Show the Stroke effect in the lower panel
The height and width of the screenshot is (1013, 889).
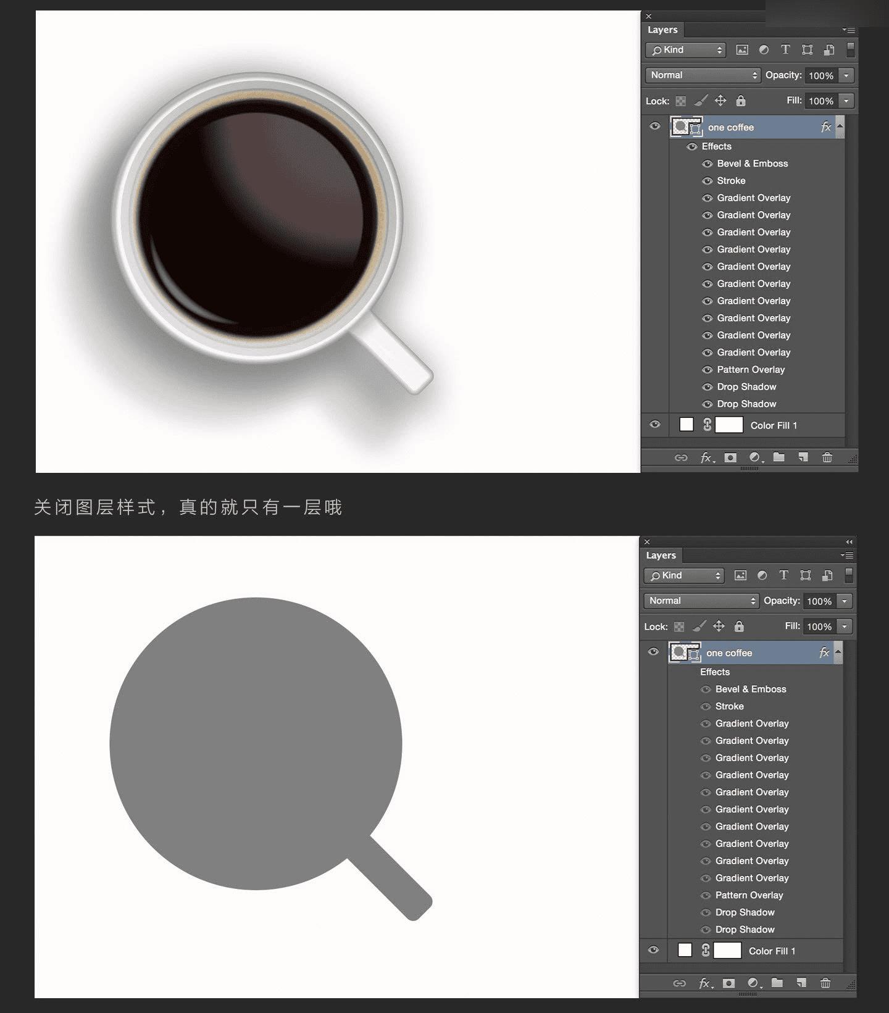tap(706, 706)
